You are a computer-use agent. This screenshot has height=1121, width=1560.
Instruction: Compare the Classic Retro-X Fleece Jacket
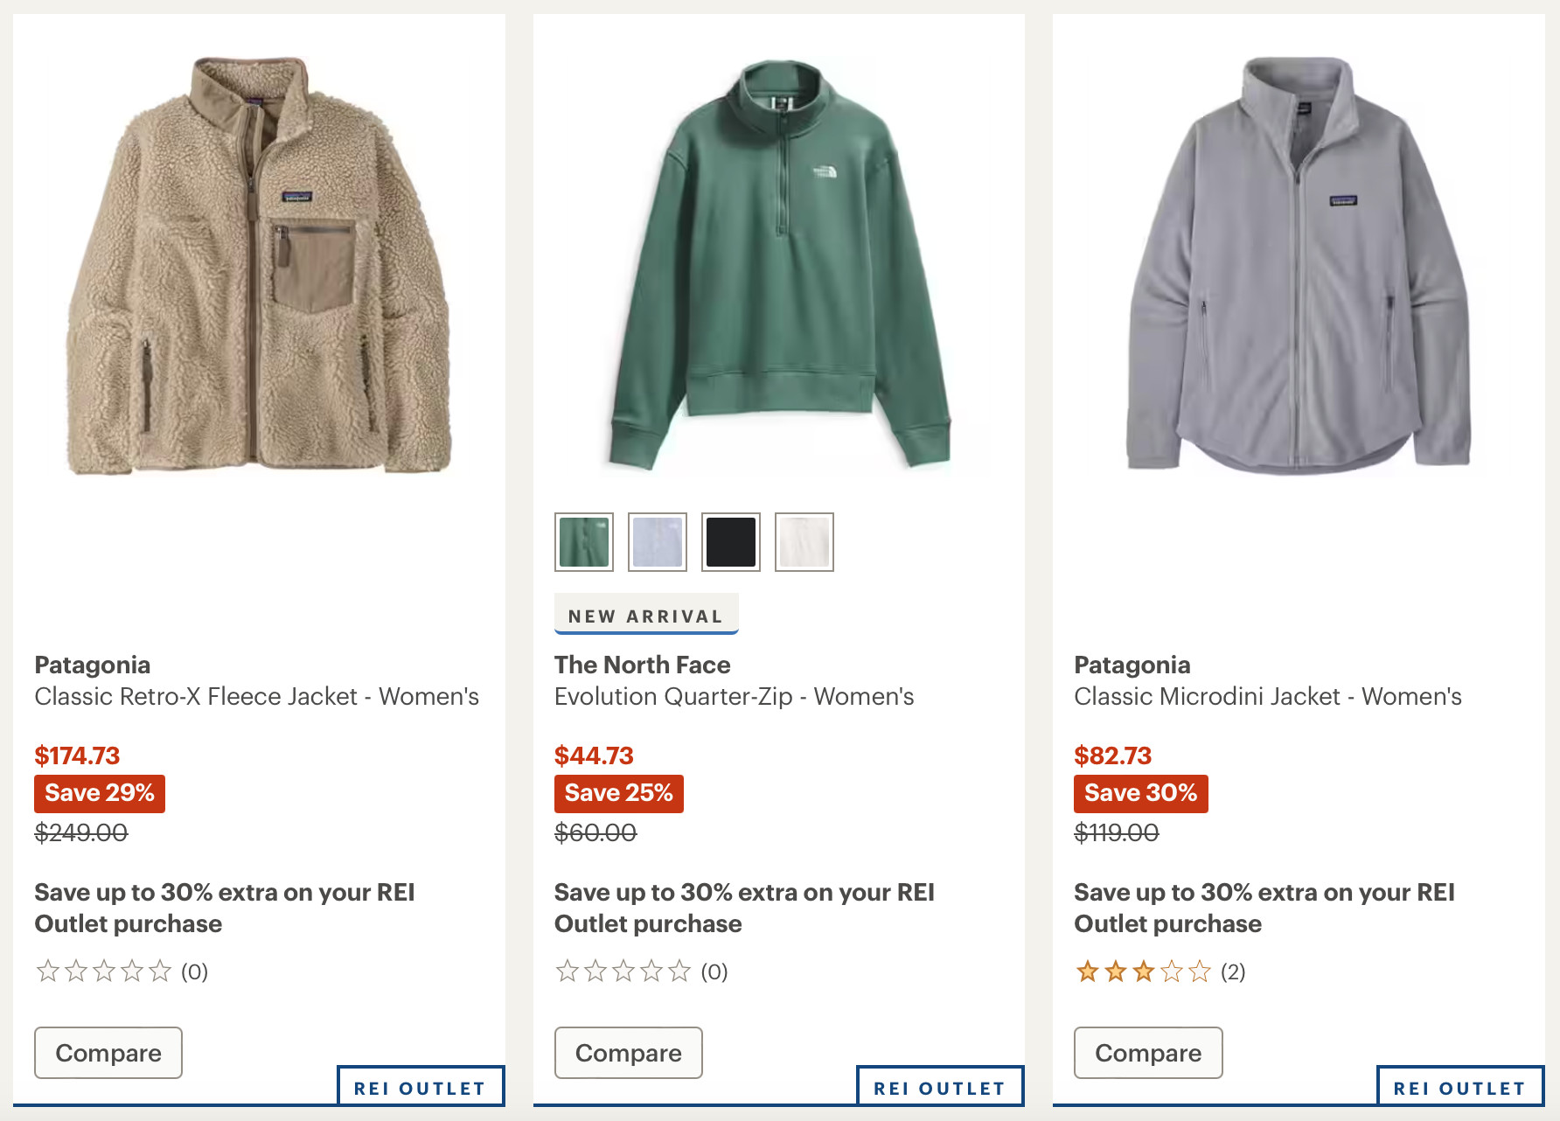108,1053
